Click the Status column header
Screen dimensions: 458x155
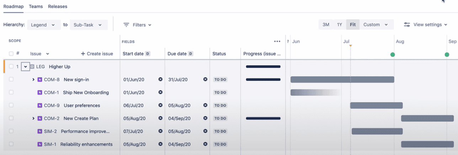pyautogui.click(x=219, y=54)
